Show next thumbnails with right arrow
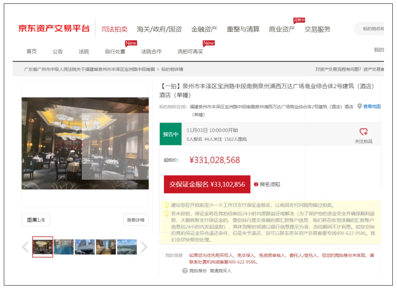397x289 pixels. coord(144,247)
